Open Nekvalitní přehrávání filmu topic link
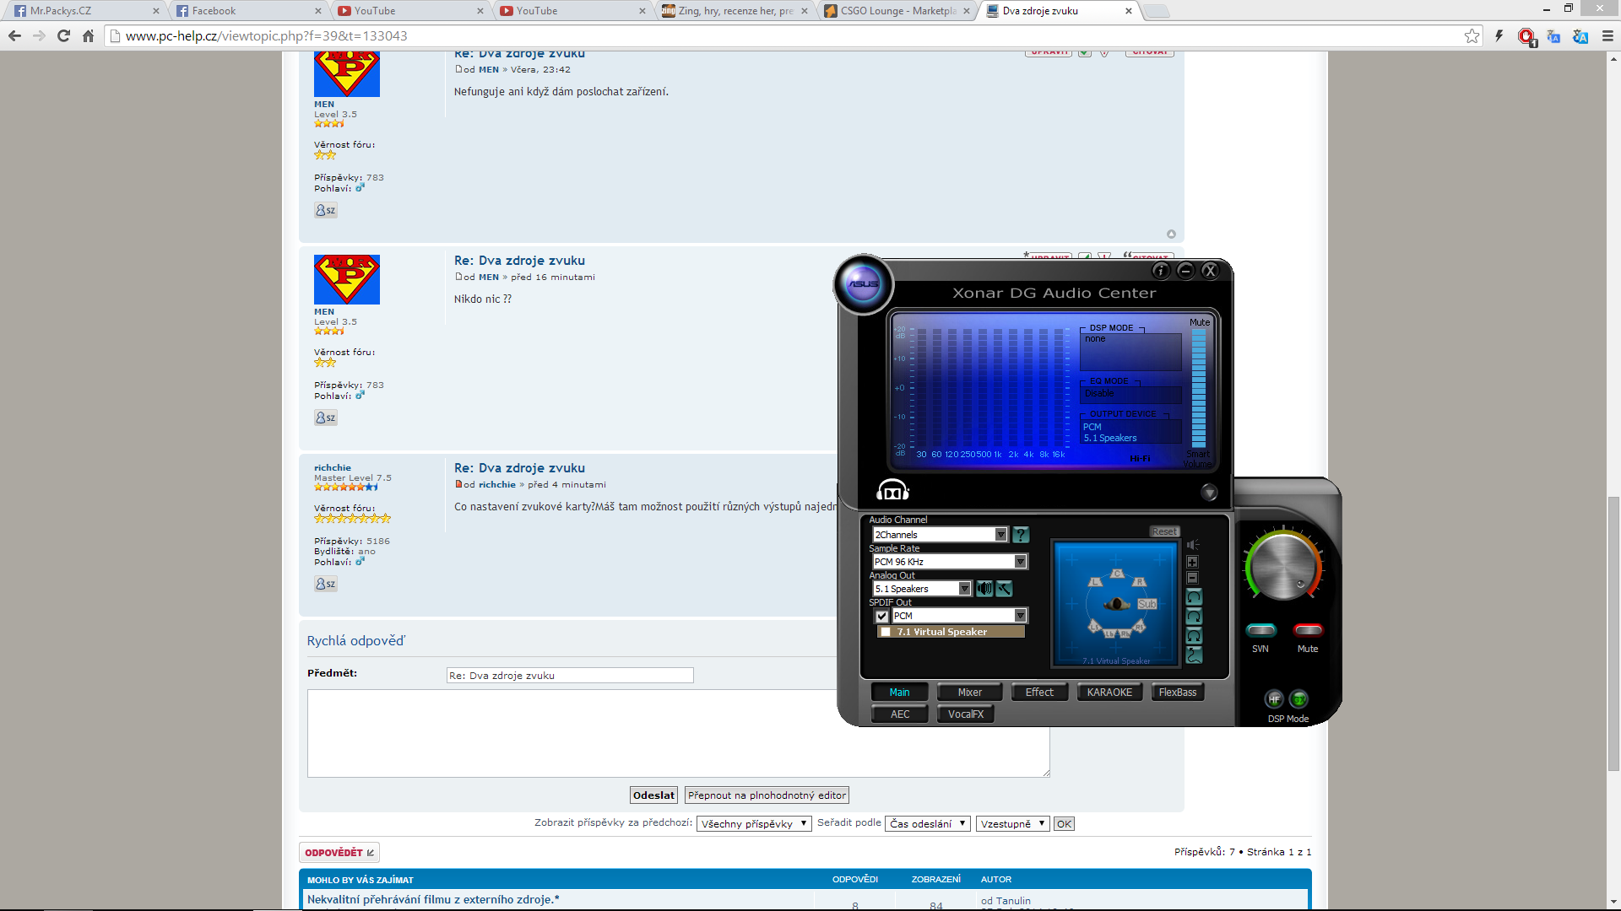1621x911 pixels. [433, 900]
